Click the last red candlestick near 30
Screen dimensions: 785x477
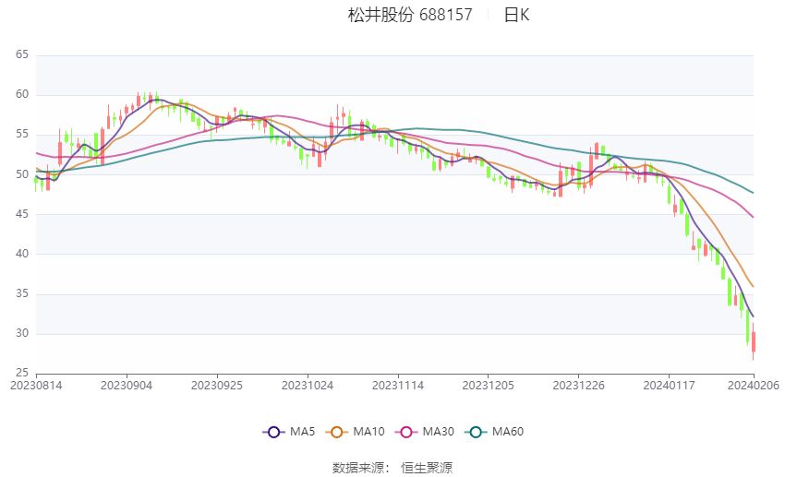pos(753,342)
